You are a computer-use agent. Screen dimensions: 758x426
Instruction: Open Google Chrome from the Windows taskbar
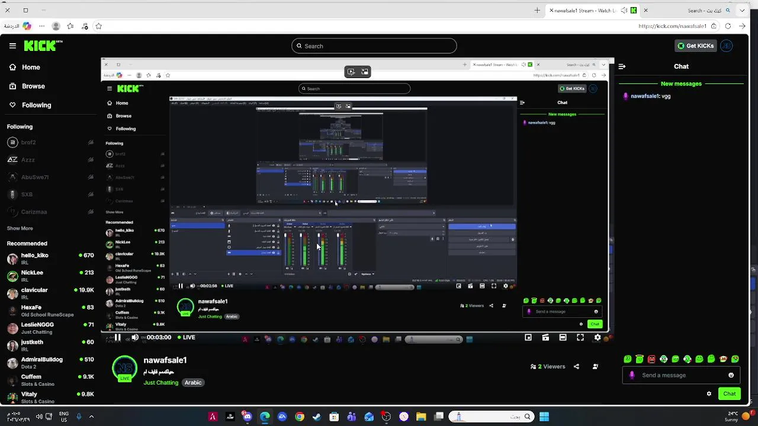[300, 417]
